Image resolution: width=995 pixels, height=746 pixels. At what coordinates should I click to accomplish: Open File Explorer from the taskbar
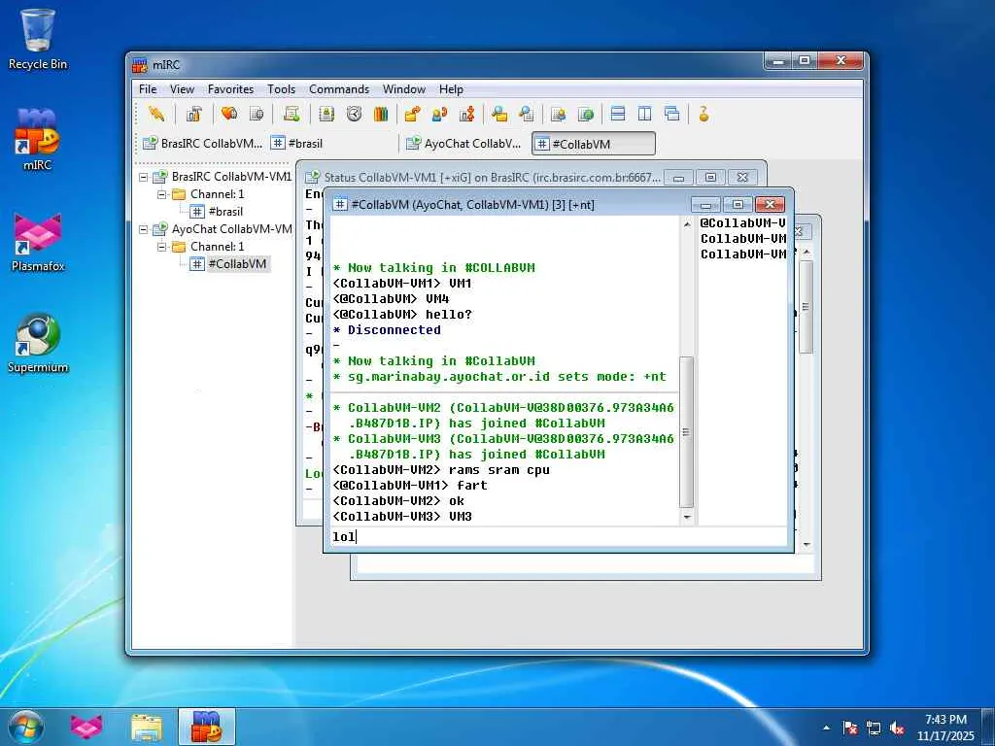147,727
